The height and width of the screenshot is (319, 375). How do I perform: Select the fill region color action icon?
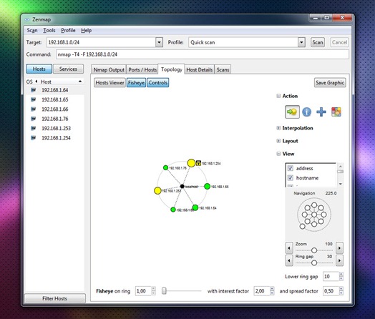(x=336, y=112)
